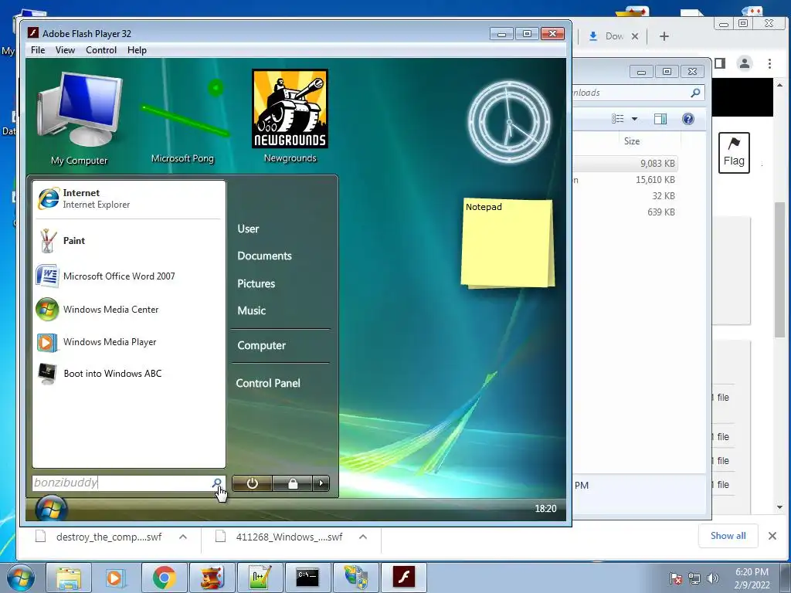Viewport: 791px width, 593px height.
Task: Open the File menu in Flash Player
Action: coord(38,50)
